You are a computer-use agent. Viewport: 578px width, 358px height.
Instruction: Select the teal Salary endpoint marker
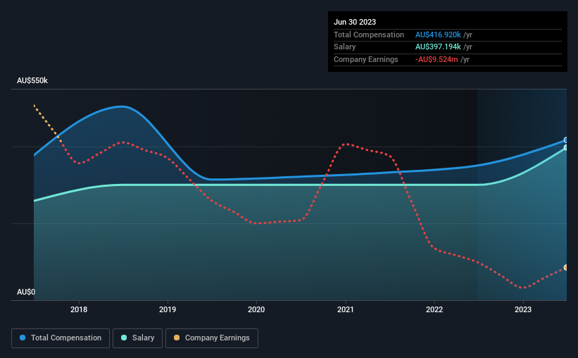coord(566,147)
